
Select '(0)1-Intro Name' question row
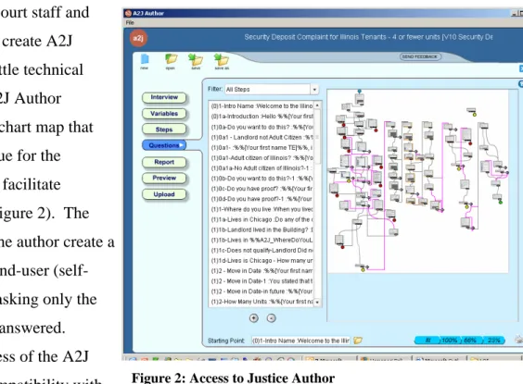[x=261, y=106]
